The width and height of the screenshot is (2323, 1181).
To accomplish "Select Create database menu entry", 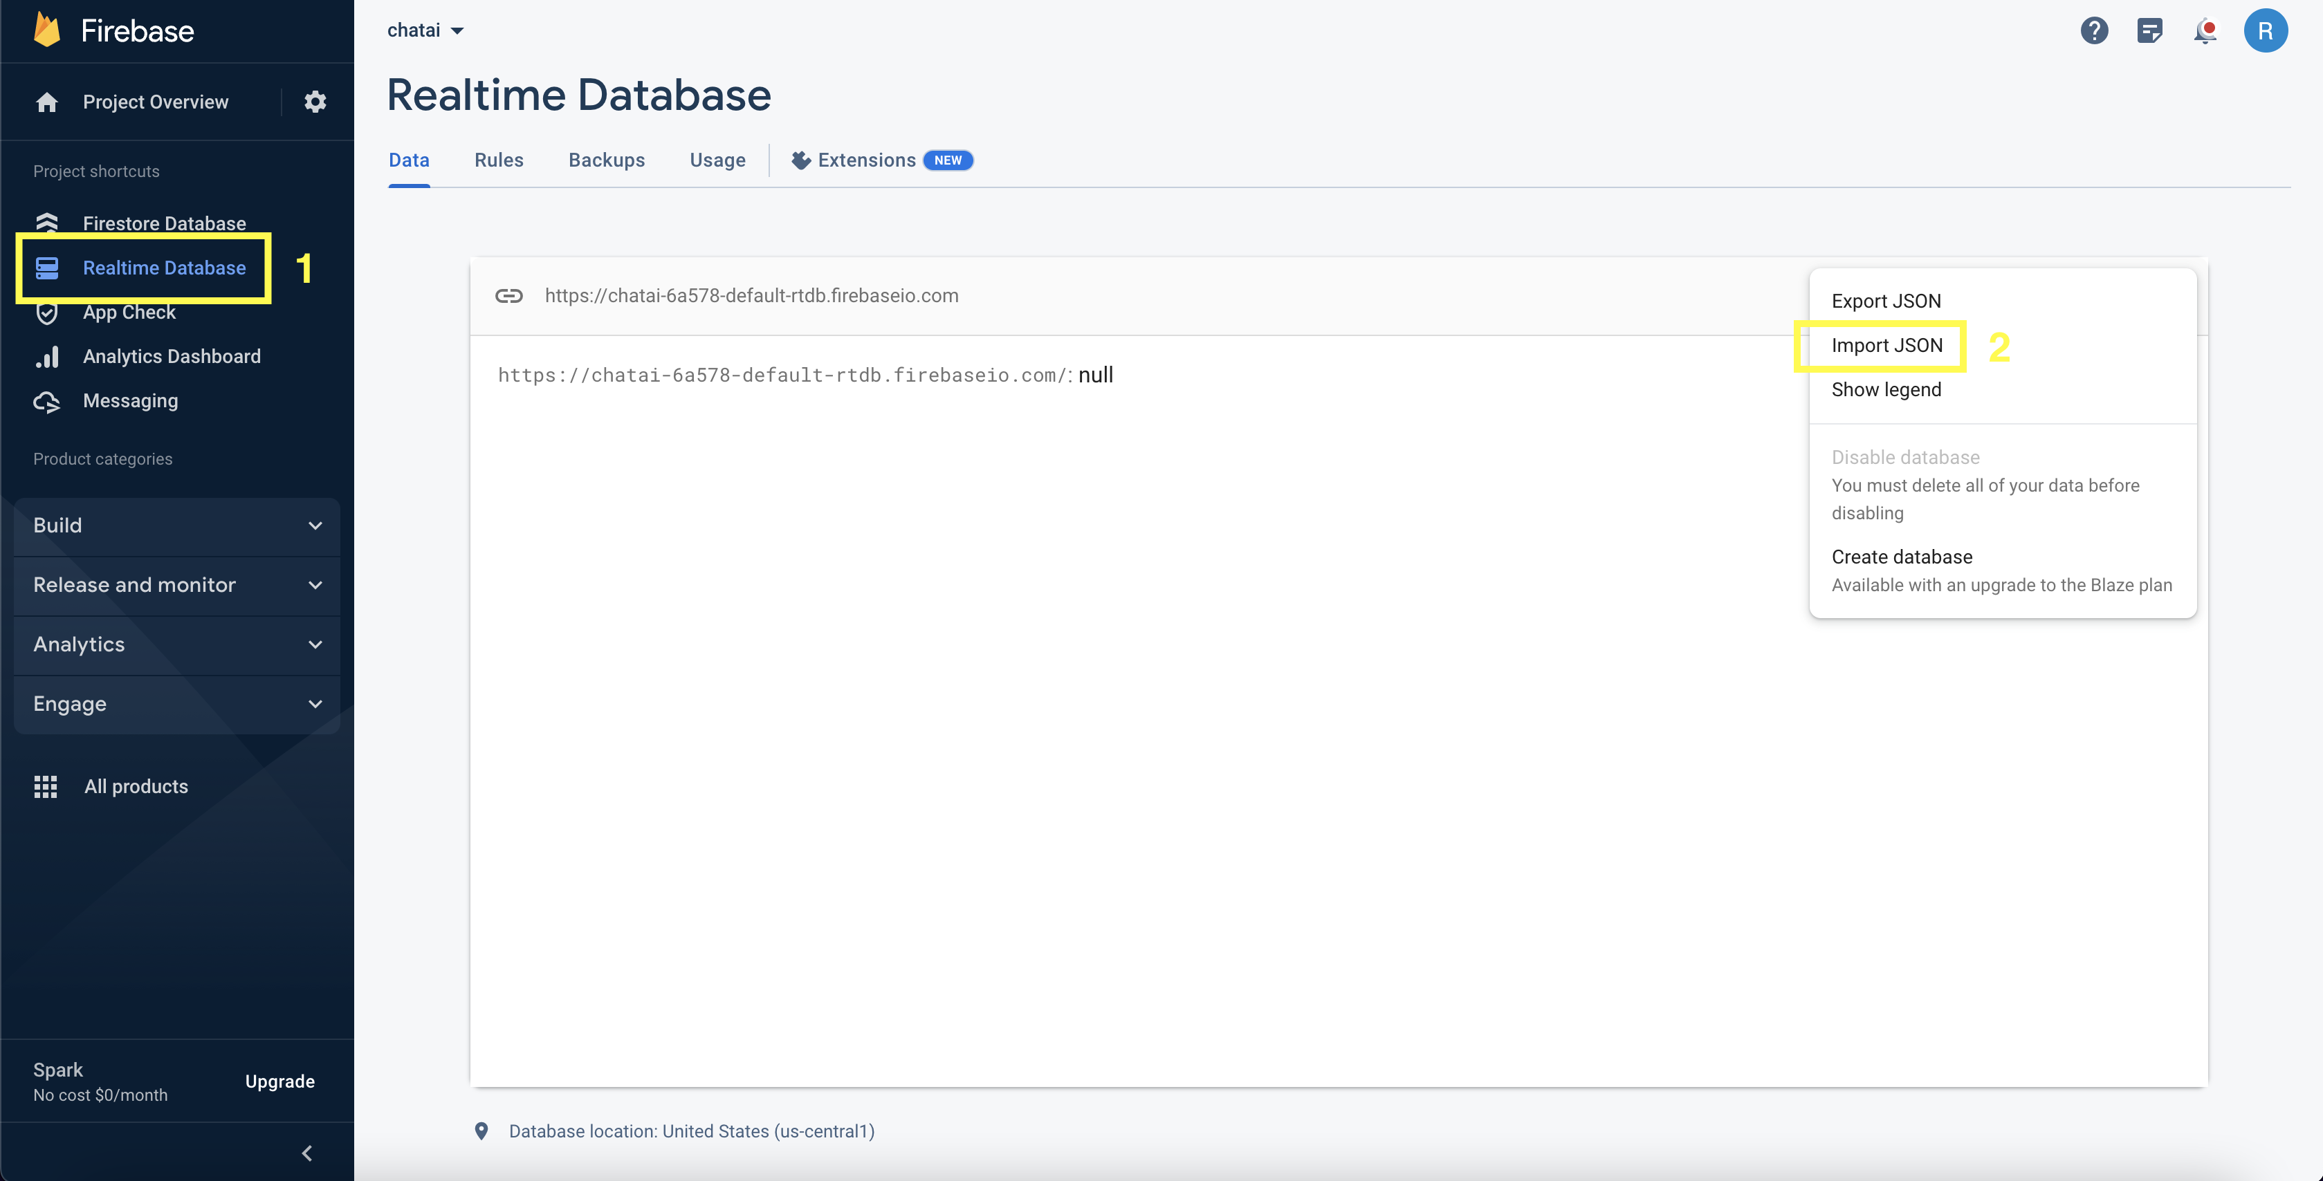I will coord(1902,557).
